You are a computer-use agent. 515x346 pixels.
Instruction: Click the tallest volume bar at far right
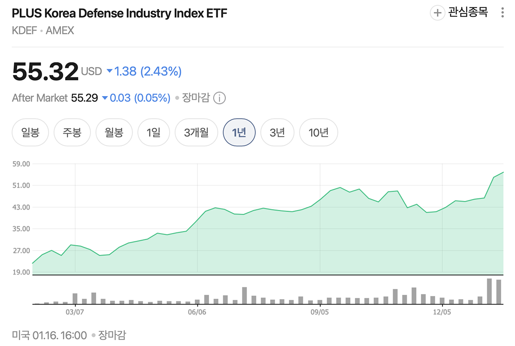489,291
